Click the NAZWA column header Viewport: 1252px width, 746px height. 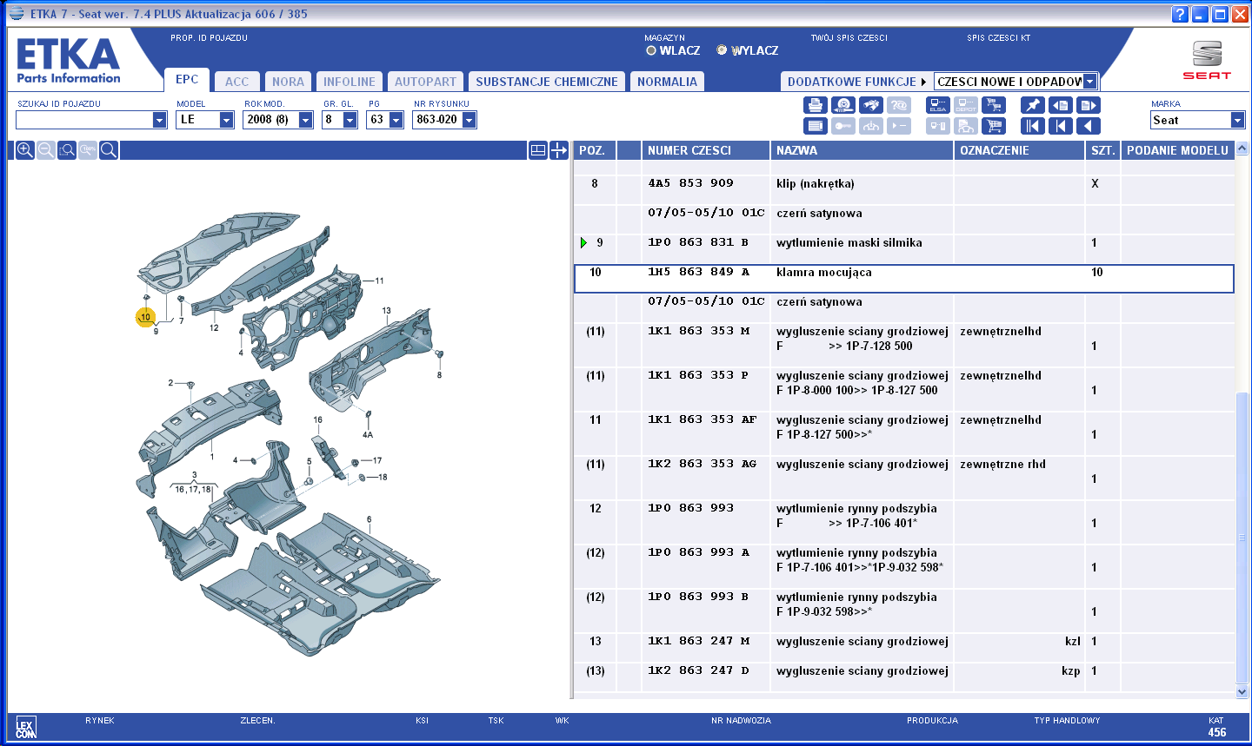point(862,150)
